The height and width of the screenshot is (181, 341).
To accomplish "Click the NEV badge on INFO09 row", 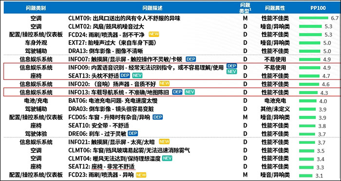I will 231,72.
